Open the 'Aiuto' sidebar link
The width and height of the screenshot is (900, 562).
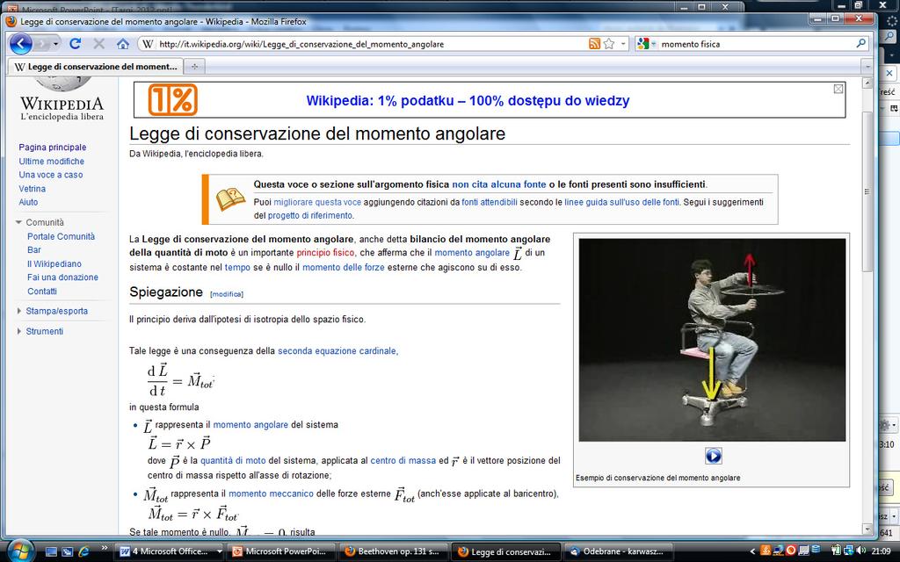(28, 202)
